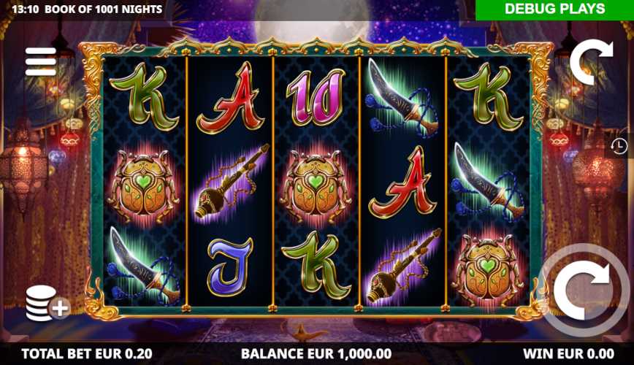Click the large spin button

[581, 289]
